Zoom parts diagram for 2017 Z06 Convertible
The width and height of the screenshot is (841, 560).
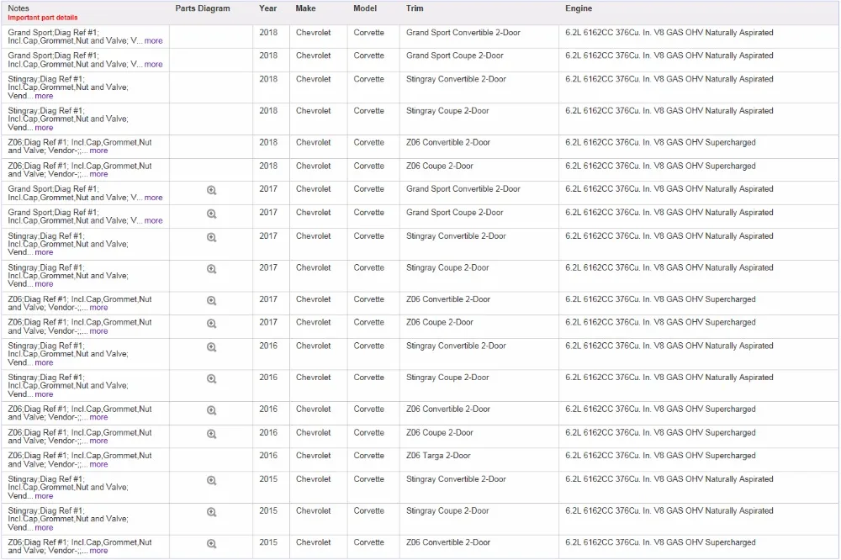[212, 301]
